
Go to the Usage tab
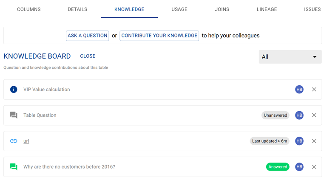(x=179, y=9)
